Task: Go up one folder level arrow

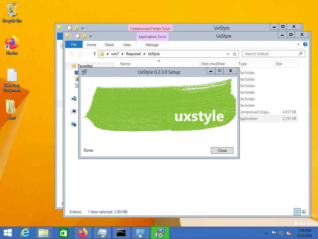Action: pyautogui.click(x=94, y=54)
